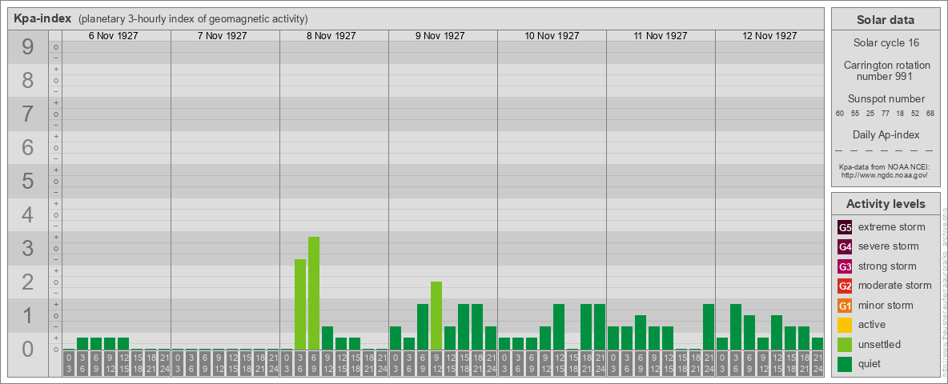This screenshot has height=384, width=948.
Task: Click the 9 Nov 9-12h light green bar
Action: tap(436, 316)
